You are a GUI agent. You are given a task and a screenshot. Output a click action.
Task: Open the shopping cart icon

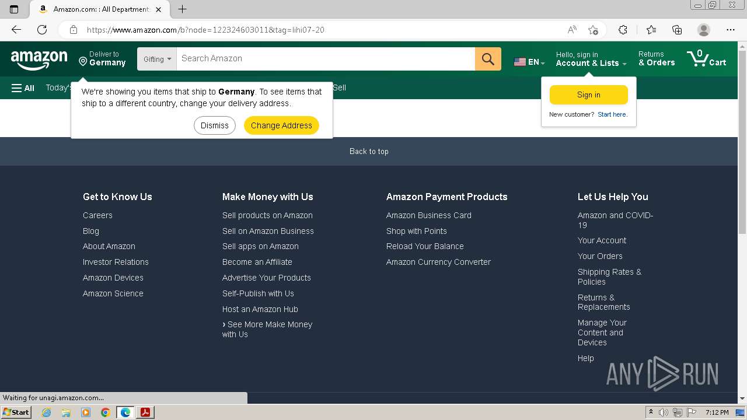706,58
